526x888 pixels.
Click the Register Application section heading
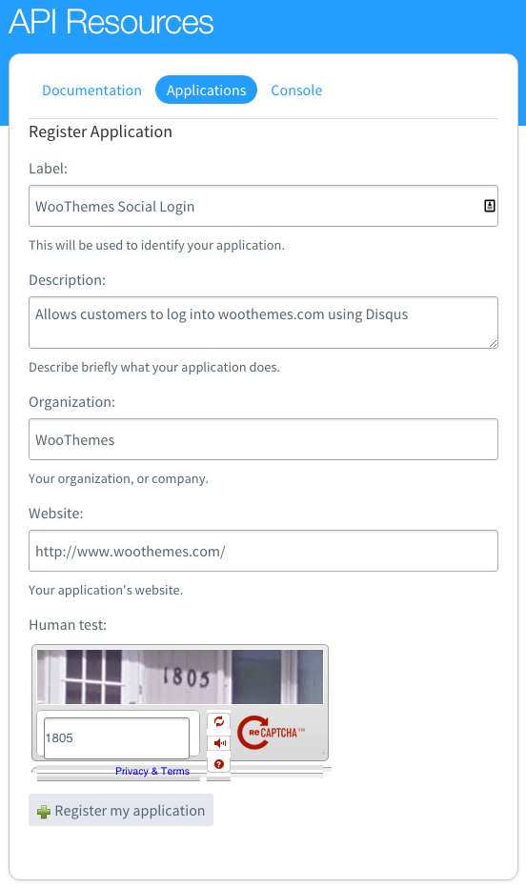[x=100, y=131]
